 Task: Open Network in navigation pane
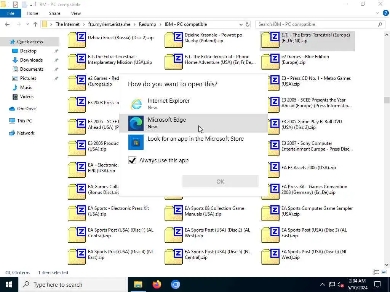tap(26, 133)
